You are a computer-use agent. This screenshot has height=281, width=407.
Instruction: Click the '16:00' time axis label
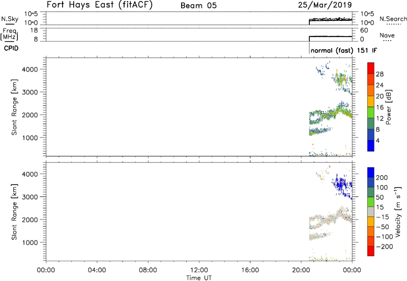tap(250, 270)
